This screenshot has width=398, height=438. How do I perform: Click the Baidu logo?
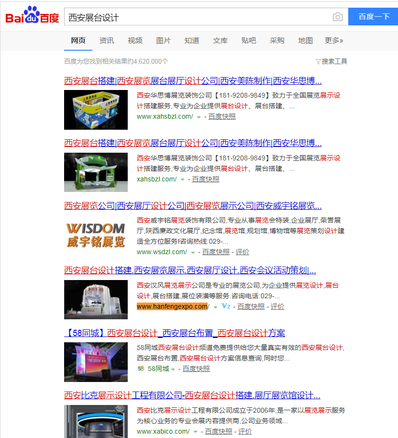32,15
